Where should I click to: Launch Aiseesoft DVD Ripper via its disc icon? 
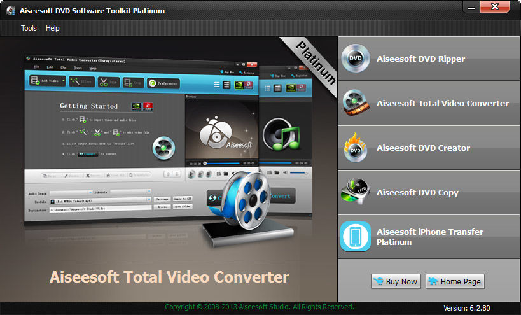(354, 59)
